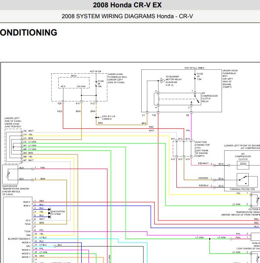The height and width of the screenshot is (263, 260).
Task: Click the "D3 BRN" junction box terminal
Action: pyautogui.click(x=28, y=138)
